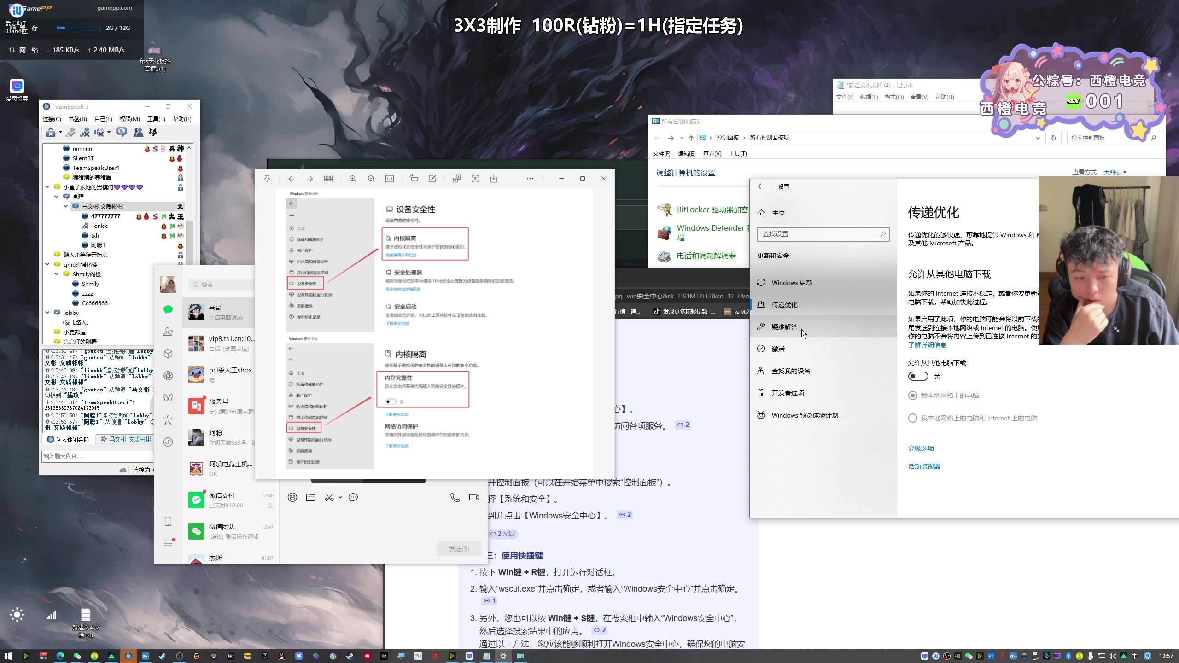This screenshot has height=663, width=1179.
Task: Zoom in on the image viewer picture
Action: [353, 179]
